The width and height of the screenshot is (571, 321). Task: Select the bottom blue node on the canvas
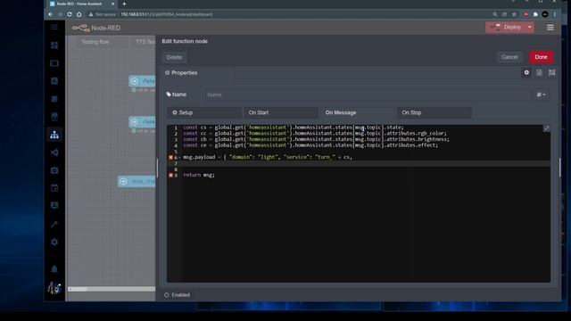point(137,181)
